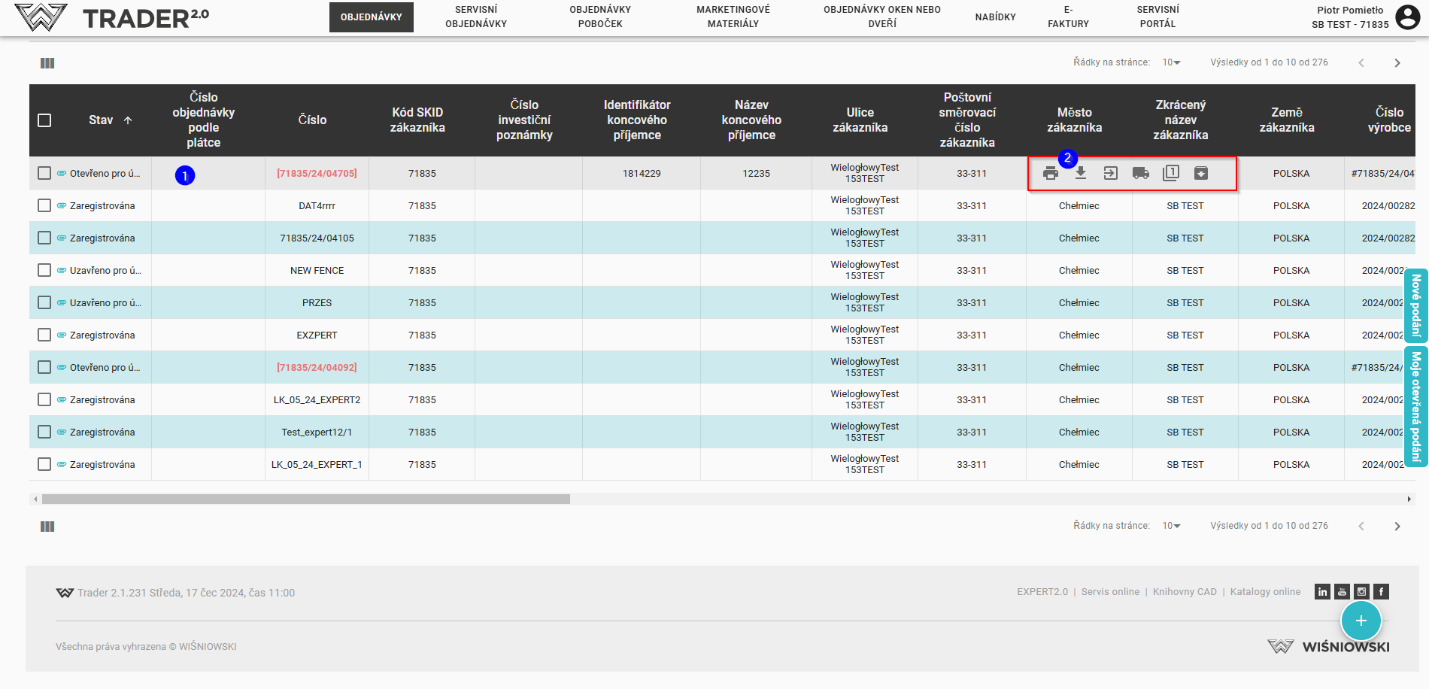Click the boxed right-arrow icon in the row actions
Viewport: 1429px width, 689px height.
click(x=1111, y=174)
